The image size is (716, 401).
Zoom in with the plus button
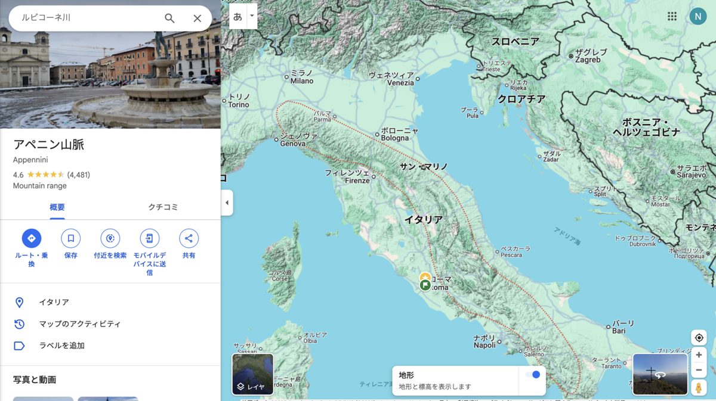699,355
